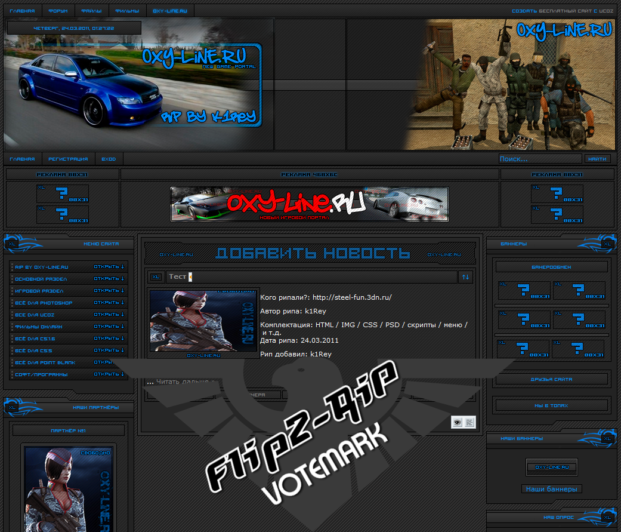Expand Основной раздел with Открыть arrow
Image resolution: width=621 pixels, height=532 pixels.
point(109,279)
